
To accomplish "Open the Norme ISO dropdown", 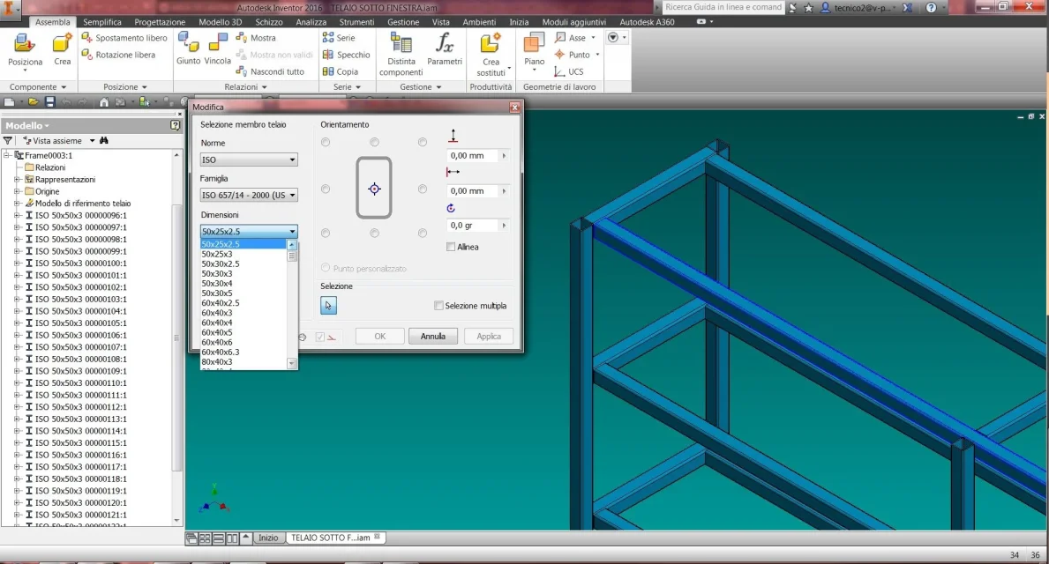I will (x=248, y=160).
